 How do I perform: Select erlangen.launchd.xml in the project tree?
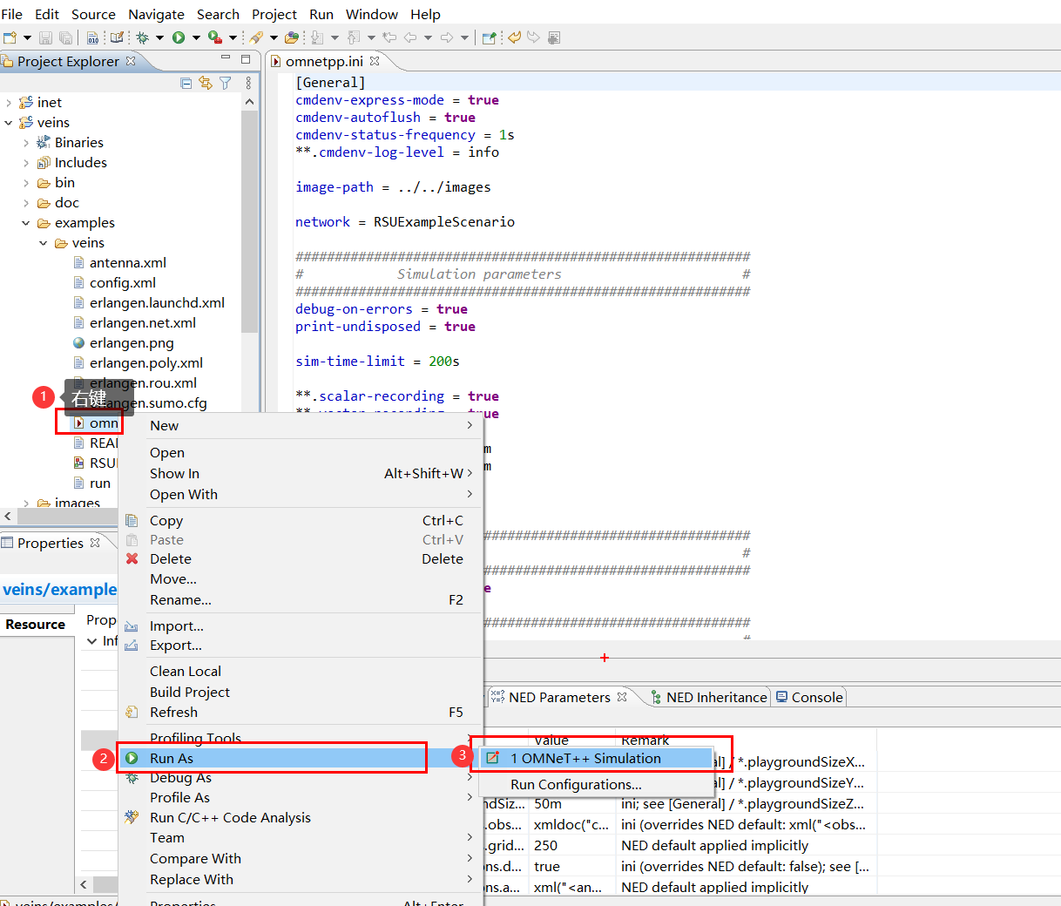coord(157,303)
